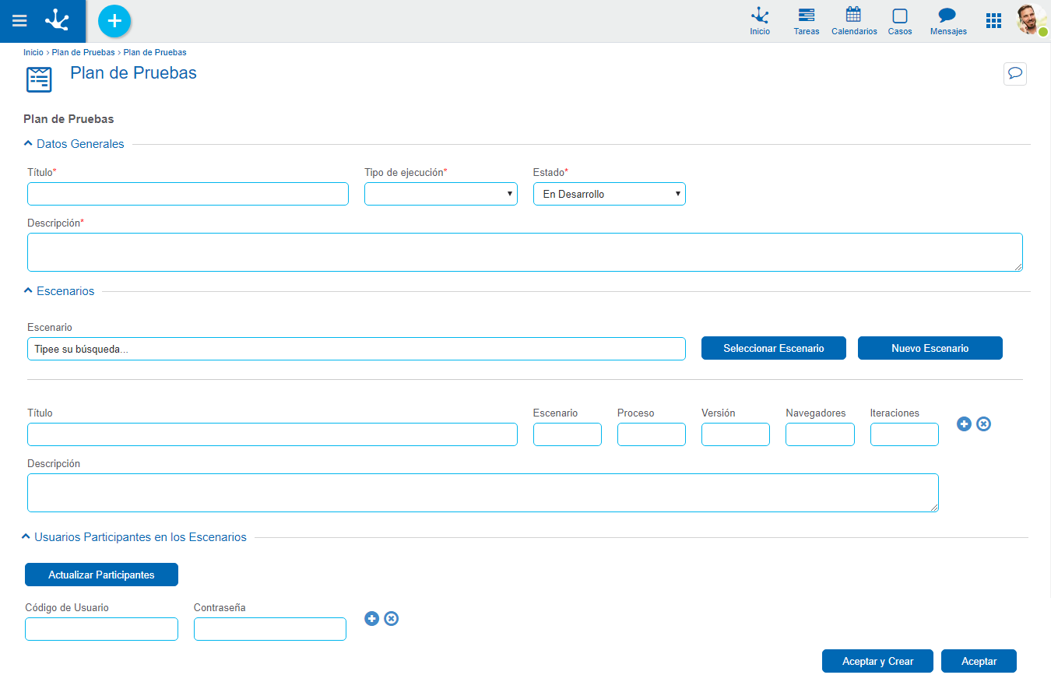The image size is (1051, 689).
Task: Open the hamburger main menu
Action: coord(19,21)
